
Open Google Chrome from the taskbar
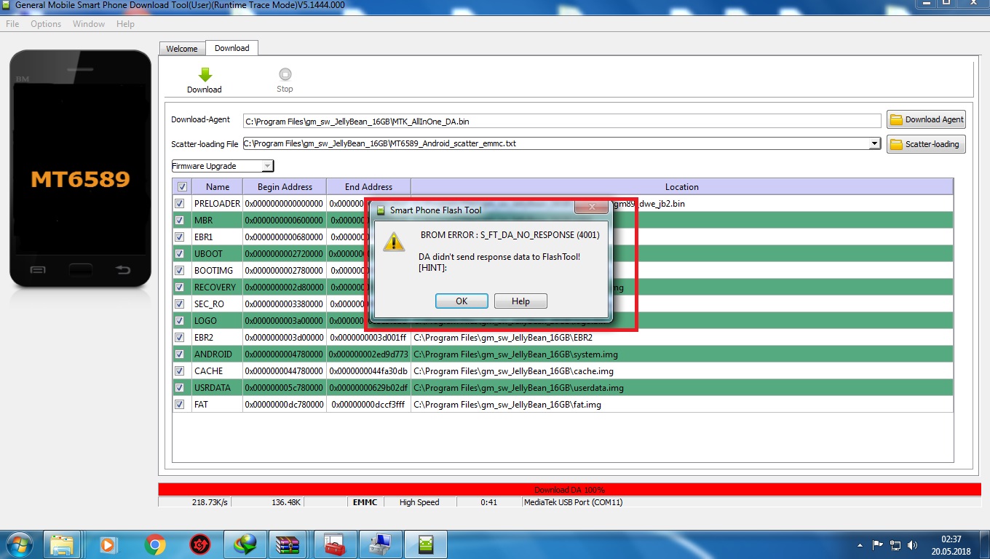tap(154, 544)
